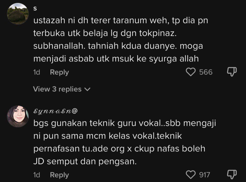Click the word 'pengsan' in second comment
The height and width of the screenshot is (182, 246).
point(118,162)
